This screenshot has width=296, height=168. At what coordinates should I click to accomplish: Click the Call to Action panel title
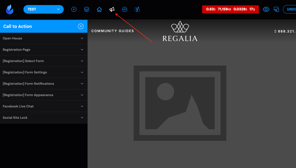click(18, 26)
